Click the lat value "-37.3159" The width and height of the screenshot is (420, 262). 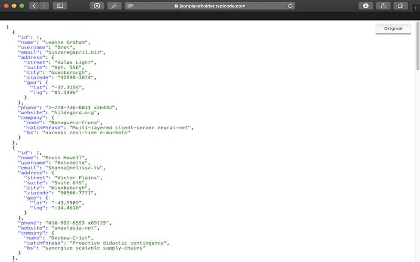67,88
